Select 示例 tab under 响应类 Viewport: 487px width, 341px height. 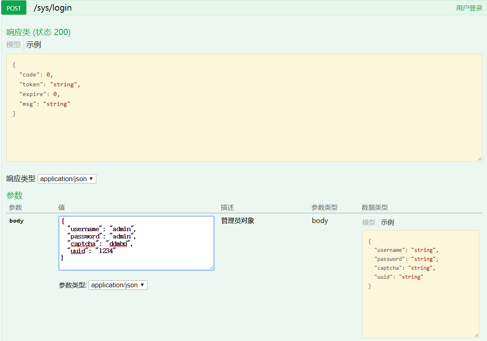[34, 45]
